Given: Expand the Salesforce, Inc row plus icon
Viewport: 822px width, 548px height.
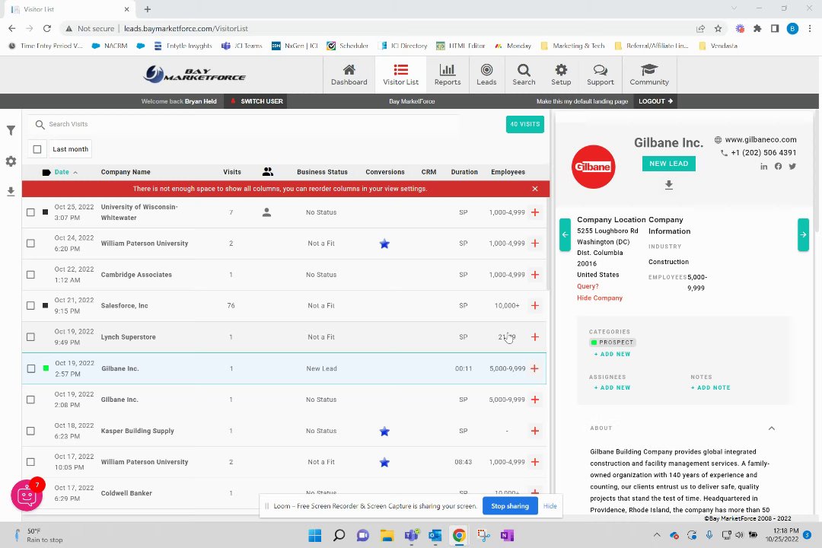Looking at the screenshot, I should point(535,306).
